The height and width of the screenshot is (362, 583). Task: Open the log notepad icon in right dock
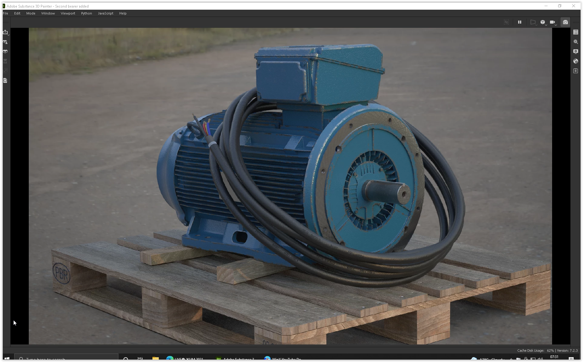click(x=576, y=71)
